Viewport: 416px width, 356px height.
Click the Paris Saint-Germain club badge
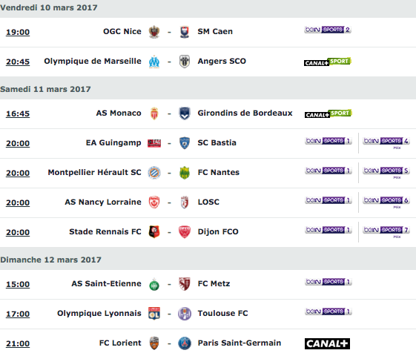[185, 343]
